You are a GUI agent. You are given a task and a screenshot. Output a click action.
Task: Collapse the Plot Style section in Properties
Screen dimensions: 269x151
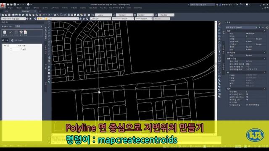[265, 59]
